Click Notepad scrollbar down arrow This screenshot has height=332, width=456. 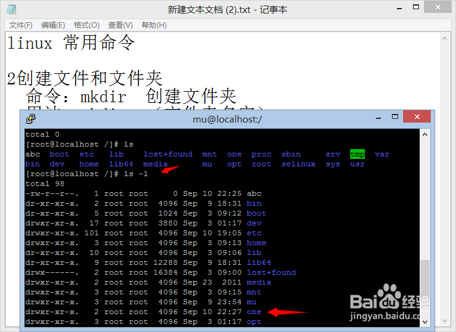[x=444, y=321]
